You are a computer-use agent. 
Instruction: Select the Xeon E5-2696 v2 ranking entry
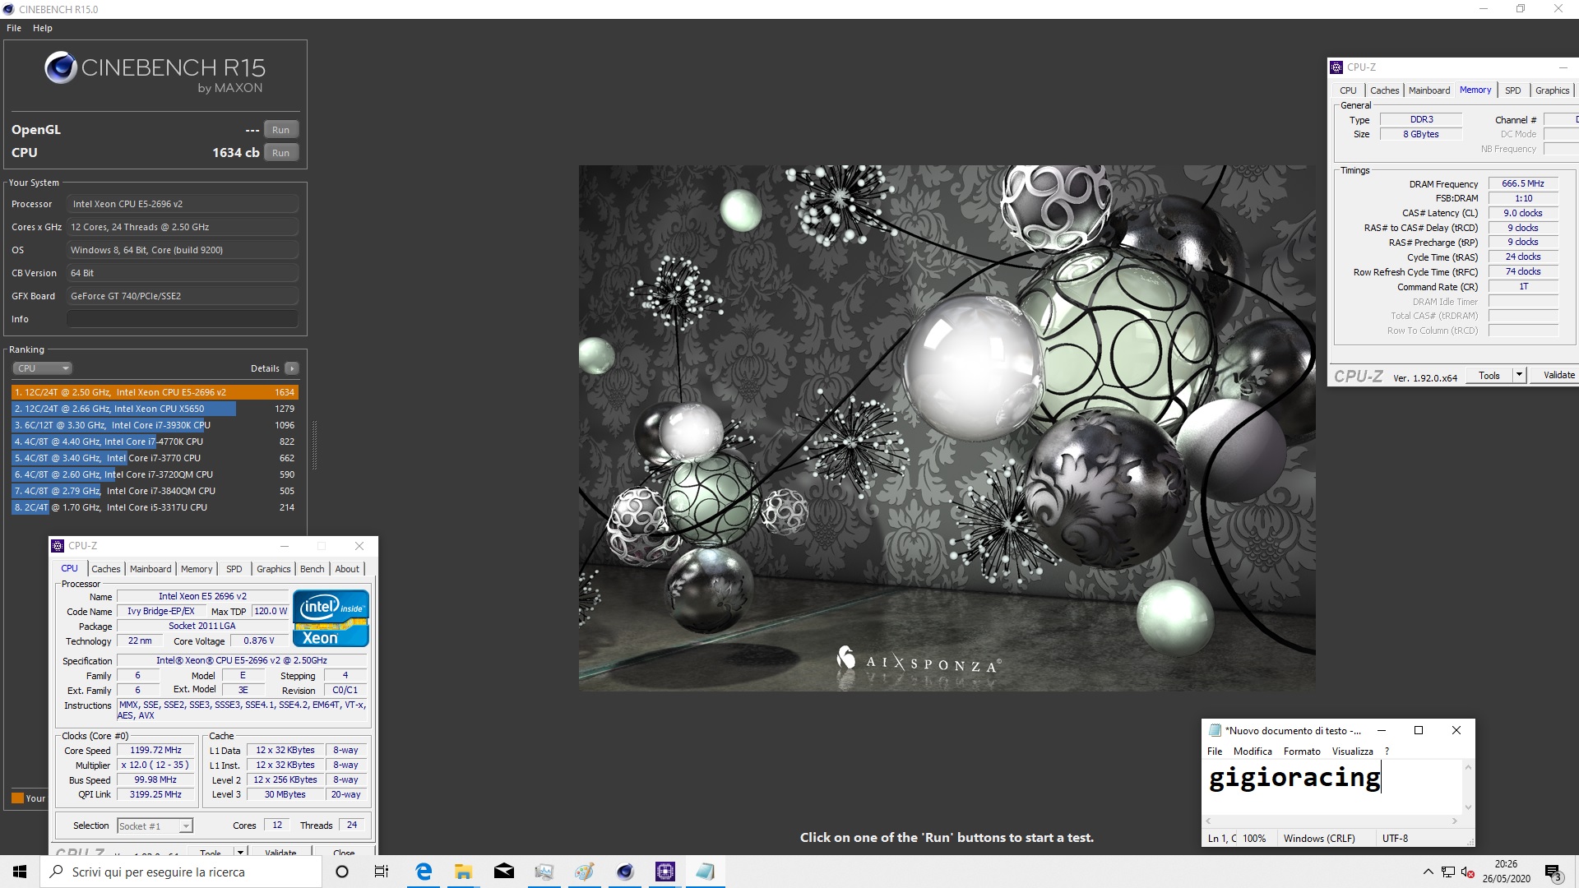tap(155, 392)
